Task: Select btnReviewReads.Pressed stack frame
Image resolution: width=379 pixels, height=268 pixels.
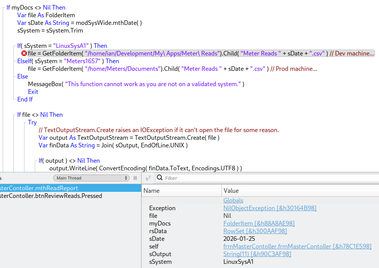Action: point(50,196)
